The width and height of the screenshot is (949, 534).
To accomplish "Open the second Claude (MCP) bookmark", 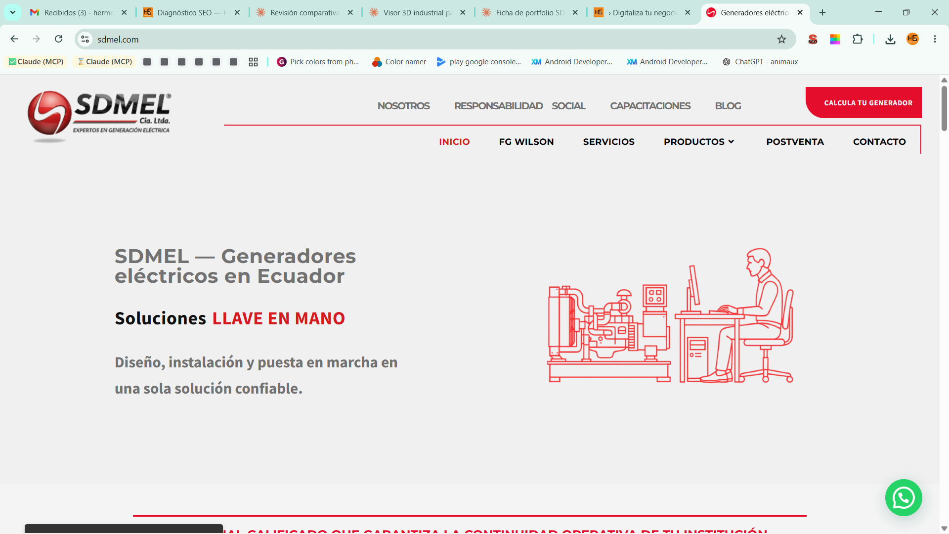I will [105, 62].
